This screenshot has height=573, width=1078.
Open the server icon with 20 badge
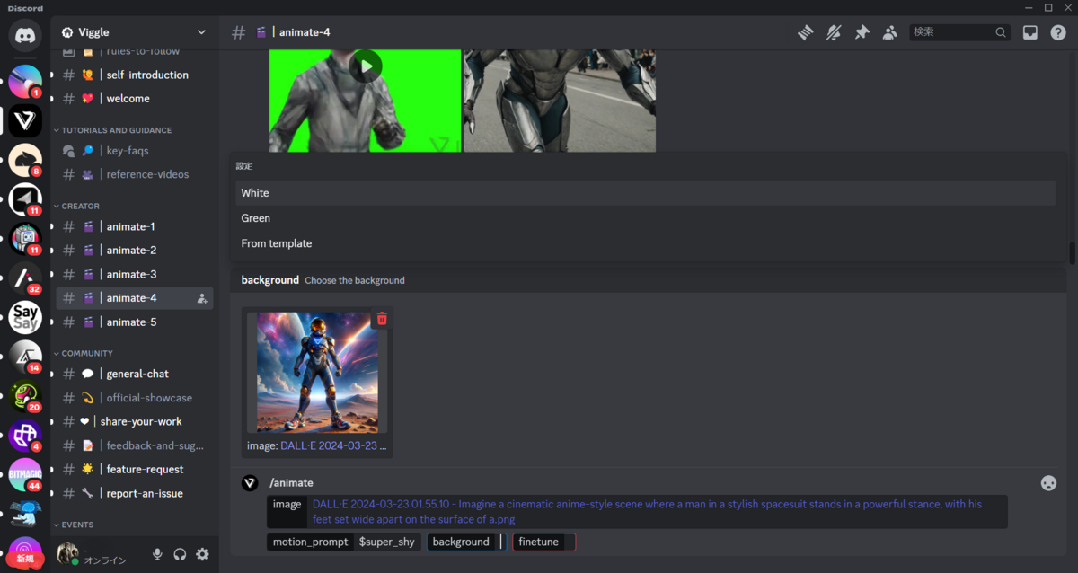tap(25, 396)
